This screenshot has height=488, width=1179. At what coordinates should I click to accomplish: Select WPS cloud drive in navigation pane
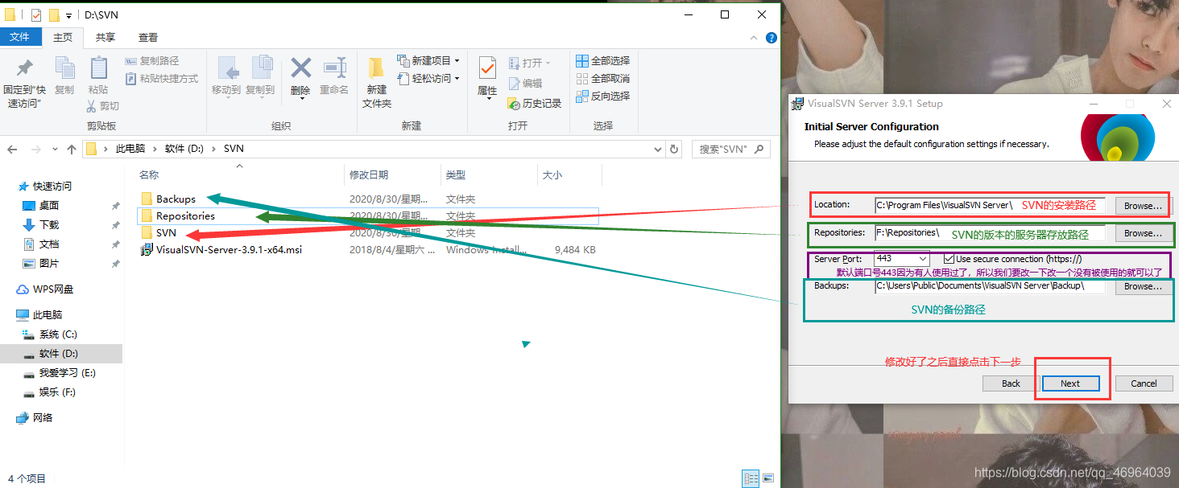[52, 289]
